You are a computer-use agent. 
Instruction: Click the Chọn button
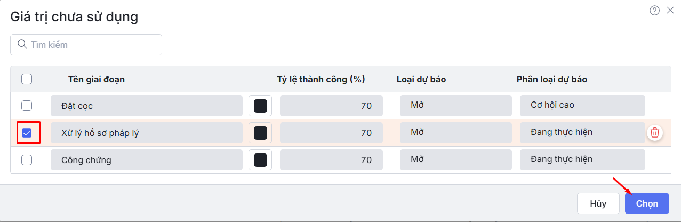[x=647, y=203]
